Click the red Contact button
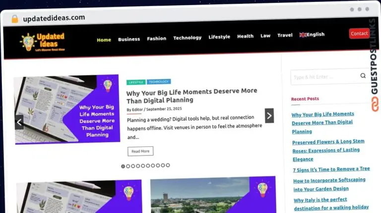 pos(359,34)
